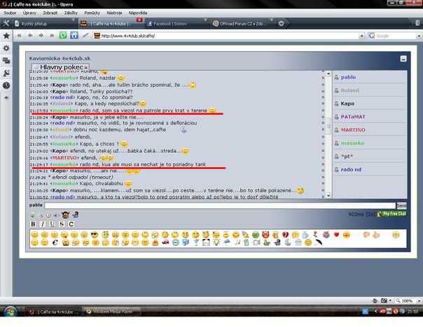
Task: Click the Send button
Action: (401, 205)
